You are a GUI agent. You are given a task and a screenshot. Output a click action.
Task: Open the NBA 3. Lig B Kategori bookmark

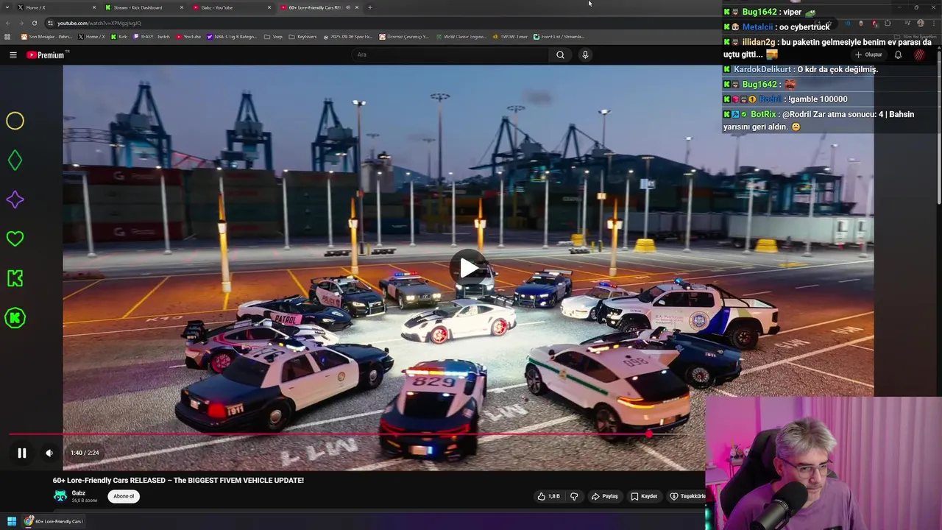233,37
